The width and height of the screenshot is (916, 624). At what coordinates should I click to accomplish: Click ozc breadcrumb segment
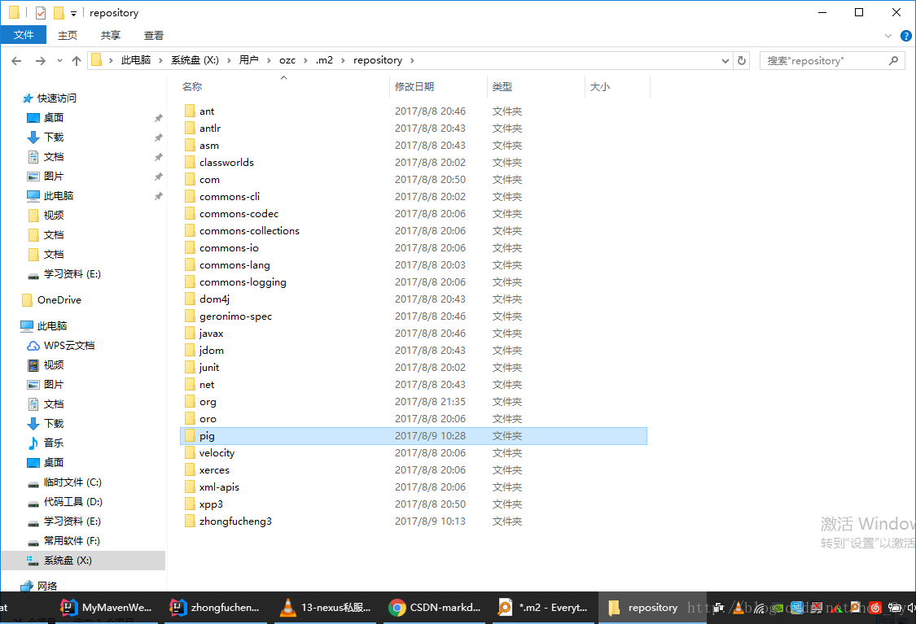[x=287, y=60]
